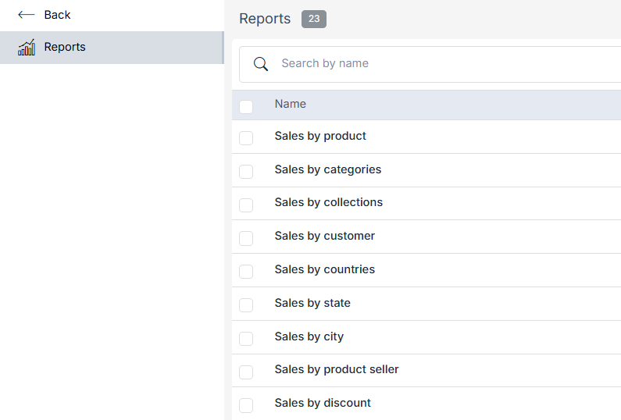Image resolution: width=621 pixels, height=420 pixels.
Task: Open the Sales by discount report
Action: click(x=323, y=403)
